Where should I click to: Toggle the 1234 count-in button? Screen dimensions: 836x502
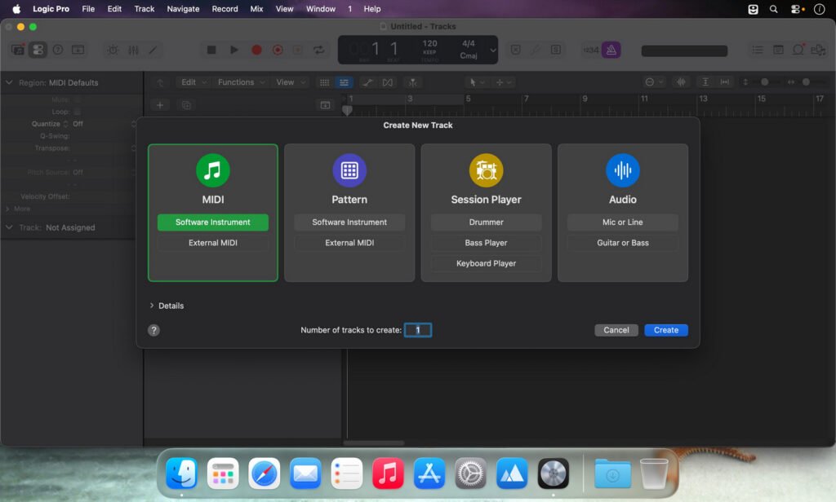tap(591, 50)
